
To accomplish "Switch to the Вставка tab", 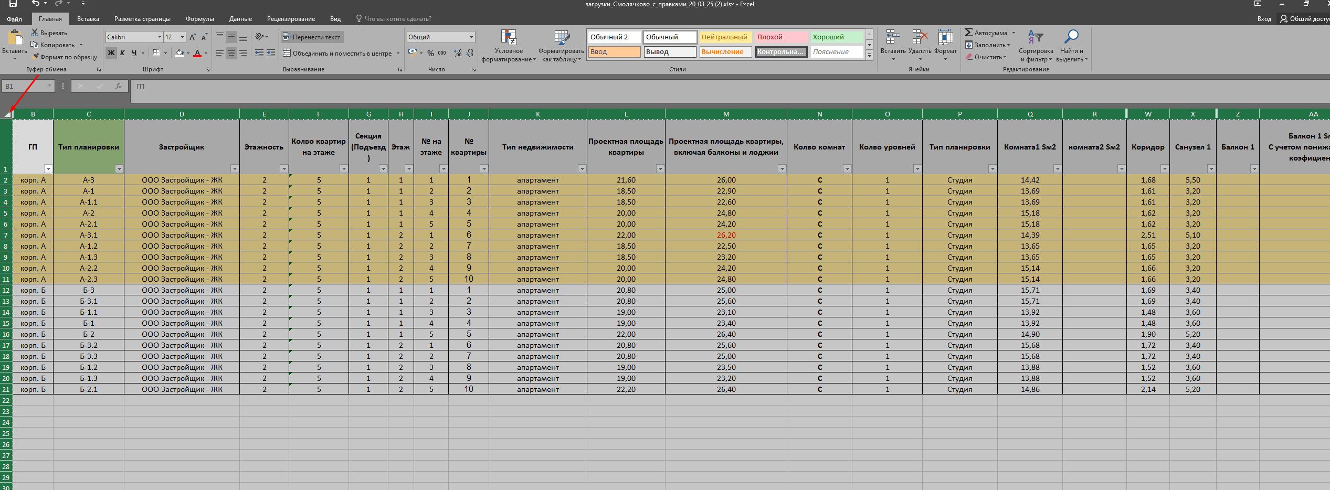I will (x=88, y=19).
